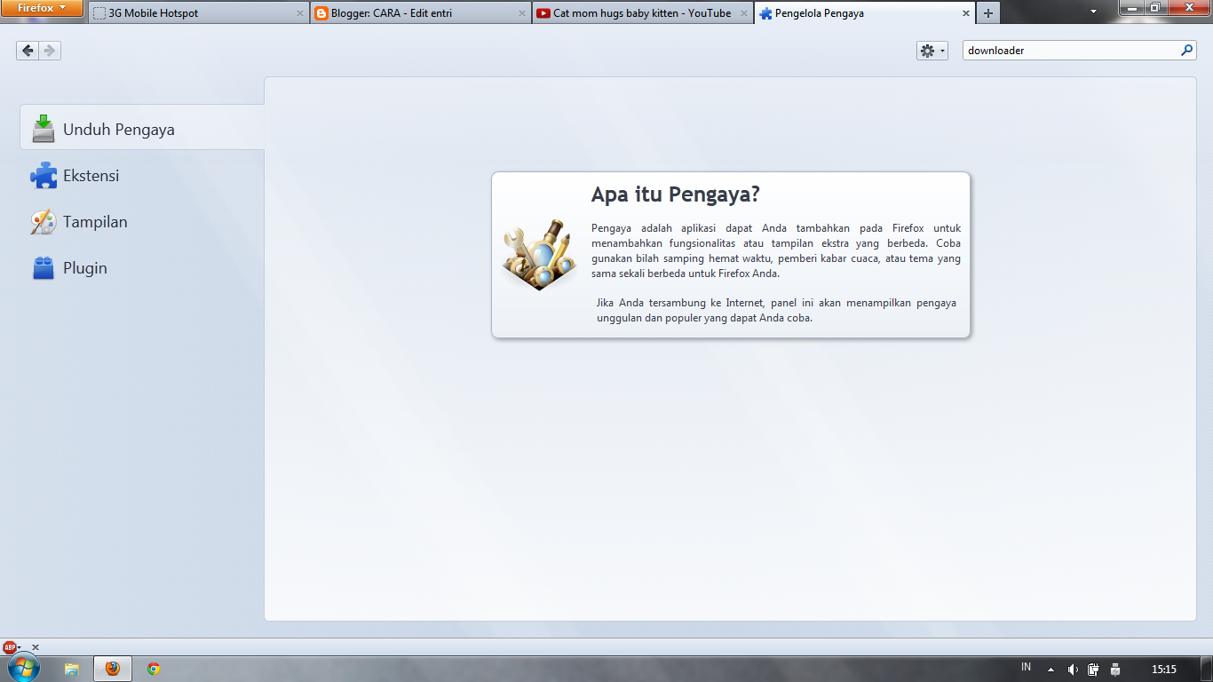The width and height of the screenshot is (1213, 682).
Task: Open the orange Firefox menu button
Action: point(42,8)
